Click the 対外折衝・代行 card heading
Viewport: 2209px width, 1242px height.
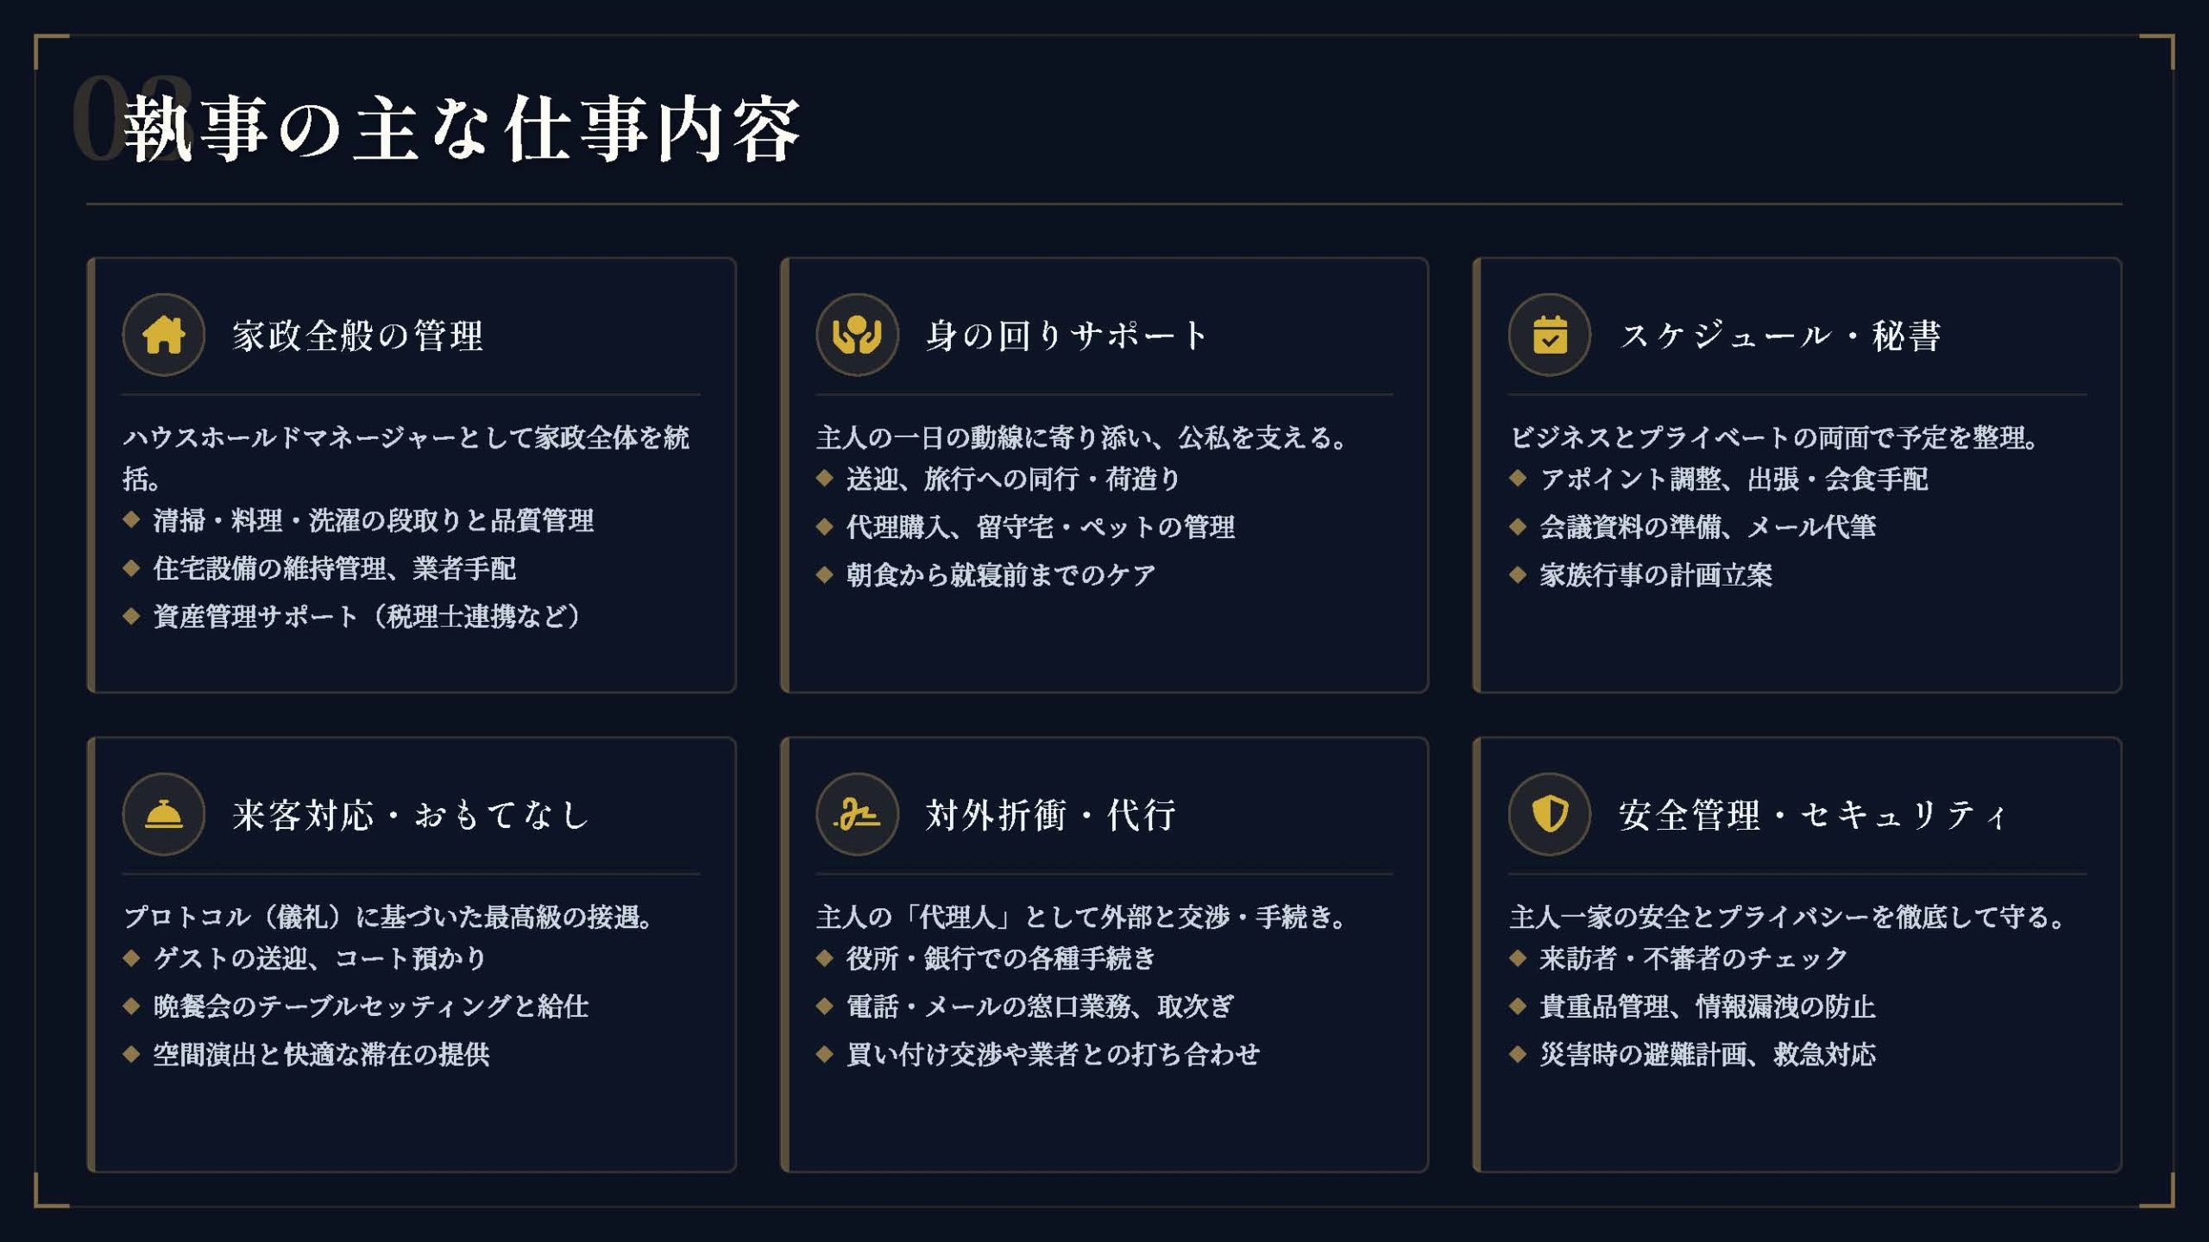(x=1050, y=815)
